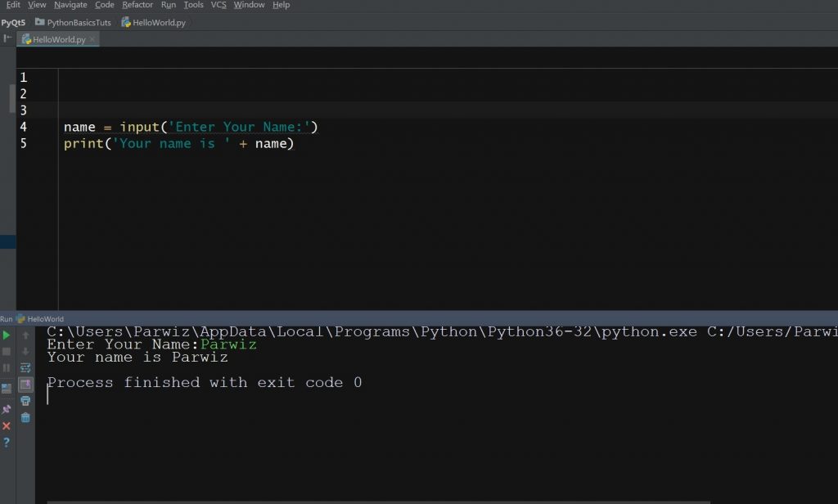Click the Run panel title label
Viewport: 838px width, 504px height.
pyautogui.click(x=7, y=318)
